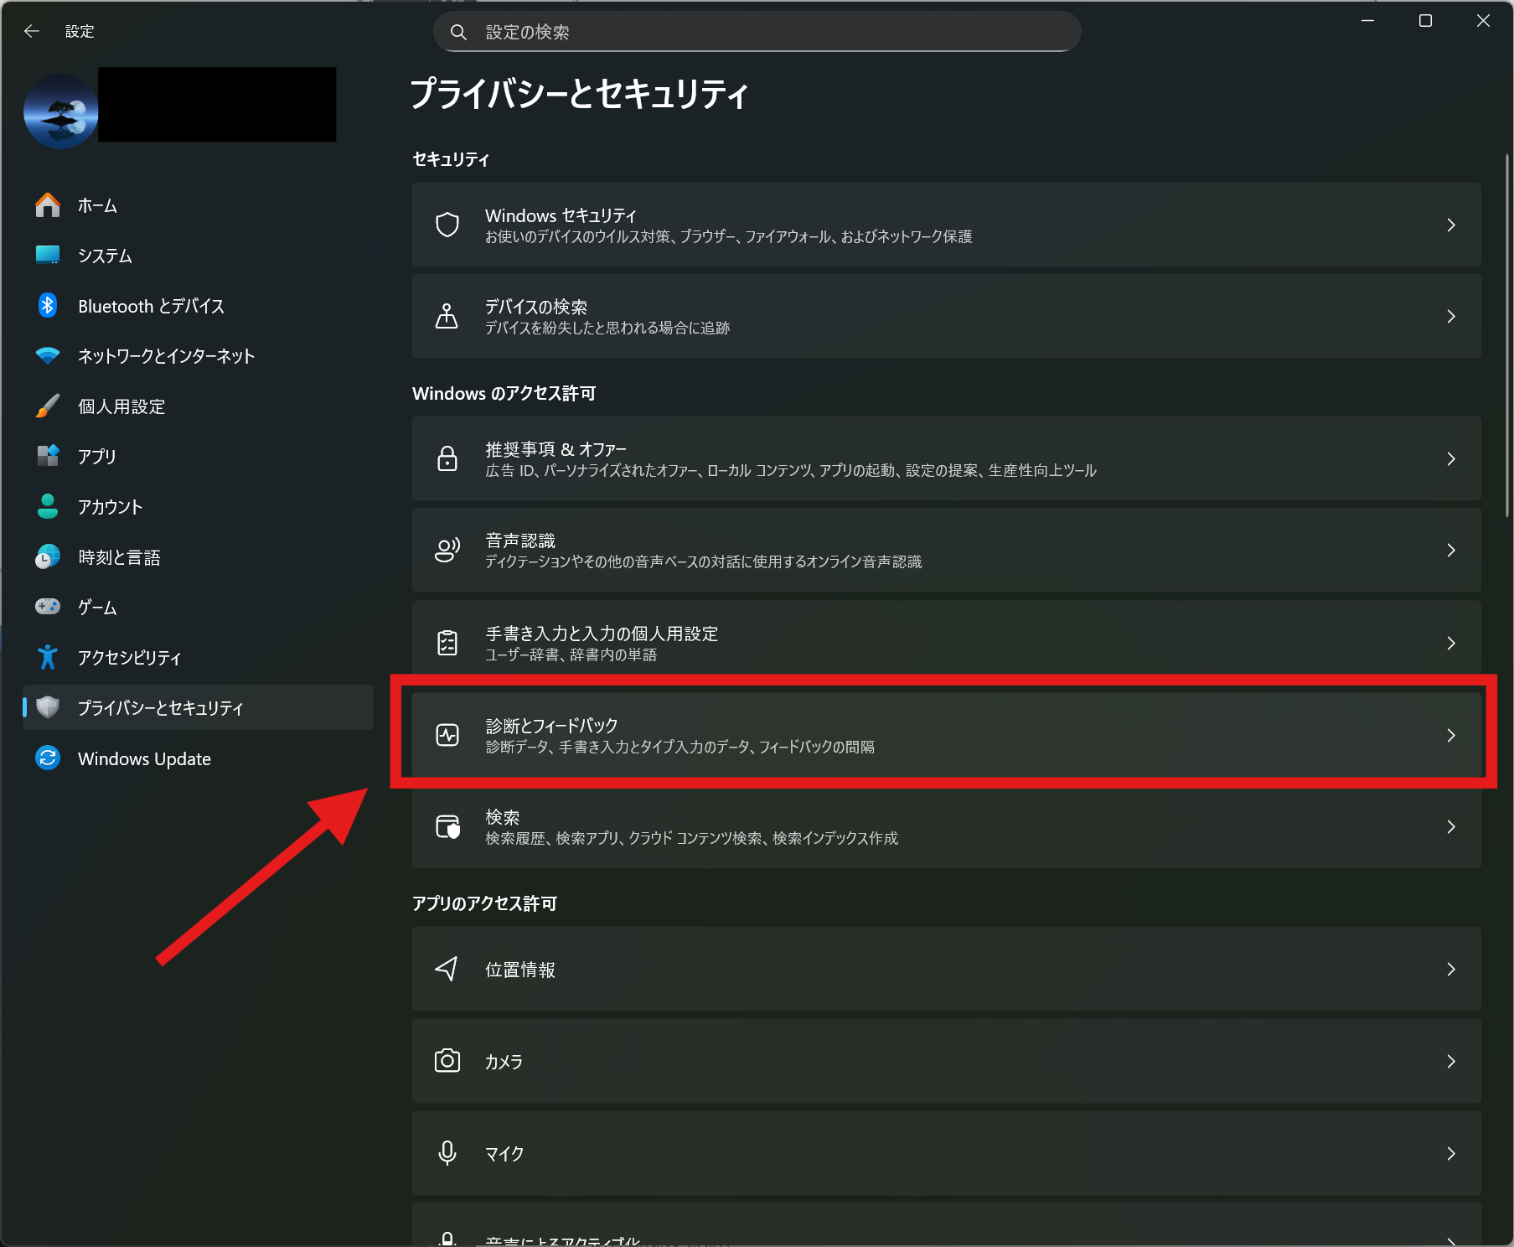Image resolution: width=1514 pixels, height=1247 pixels.
Task: Click the 設定の検索 search field
Action: click(757, 32)
